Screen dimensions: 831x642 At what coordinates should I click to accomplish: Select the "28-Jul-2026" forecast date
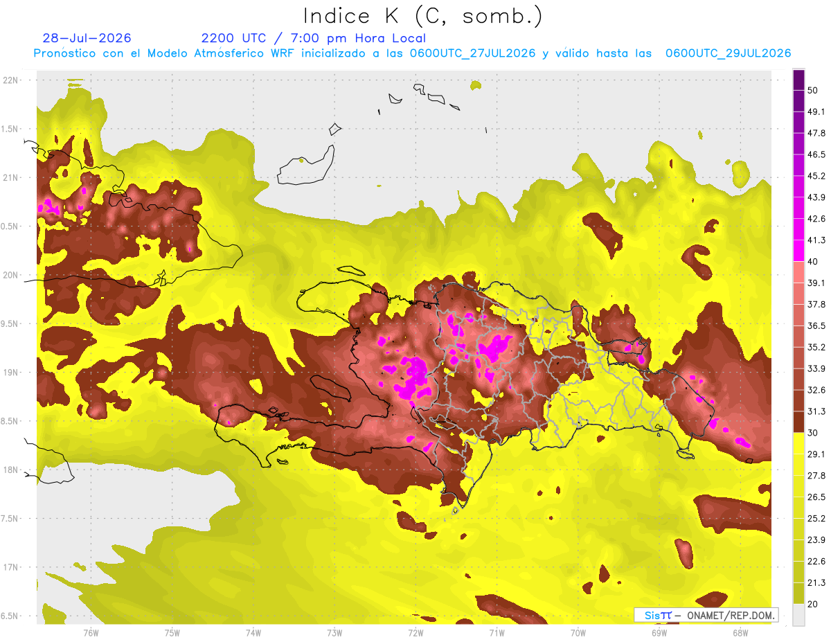[x=87, y=38]
